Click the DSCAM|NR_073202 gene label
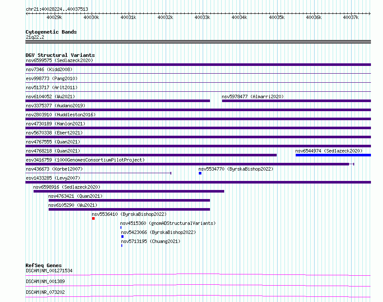This screenshot has width=383, height=302. (x=45, y=292)
